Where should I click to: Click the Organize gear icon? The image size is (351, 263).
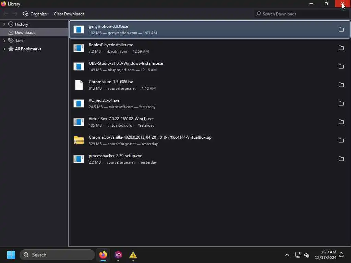pyautogui.click(x=25, y=14)
